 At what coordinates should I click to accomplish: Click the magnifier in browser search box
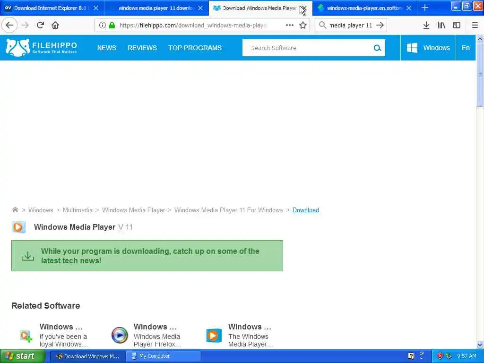click(x=322, y=26)
